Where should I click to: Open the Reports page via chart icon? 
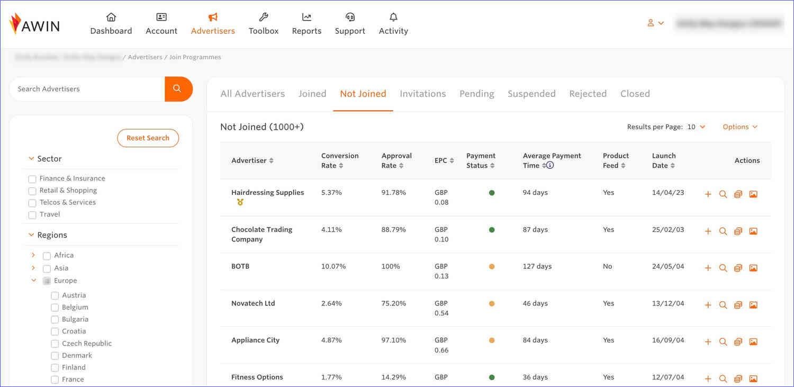point(306,16)
